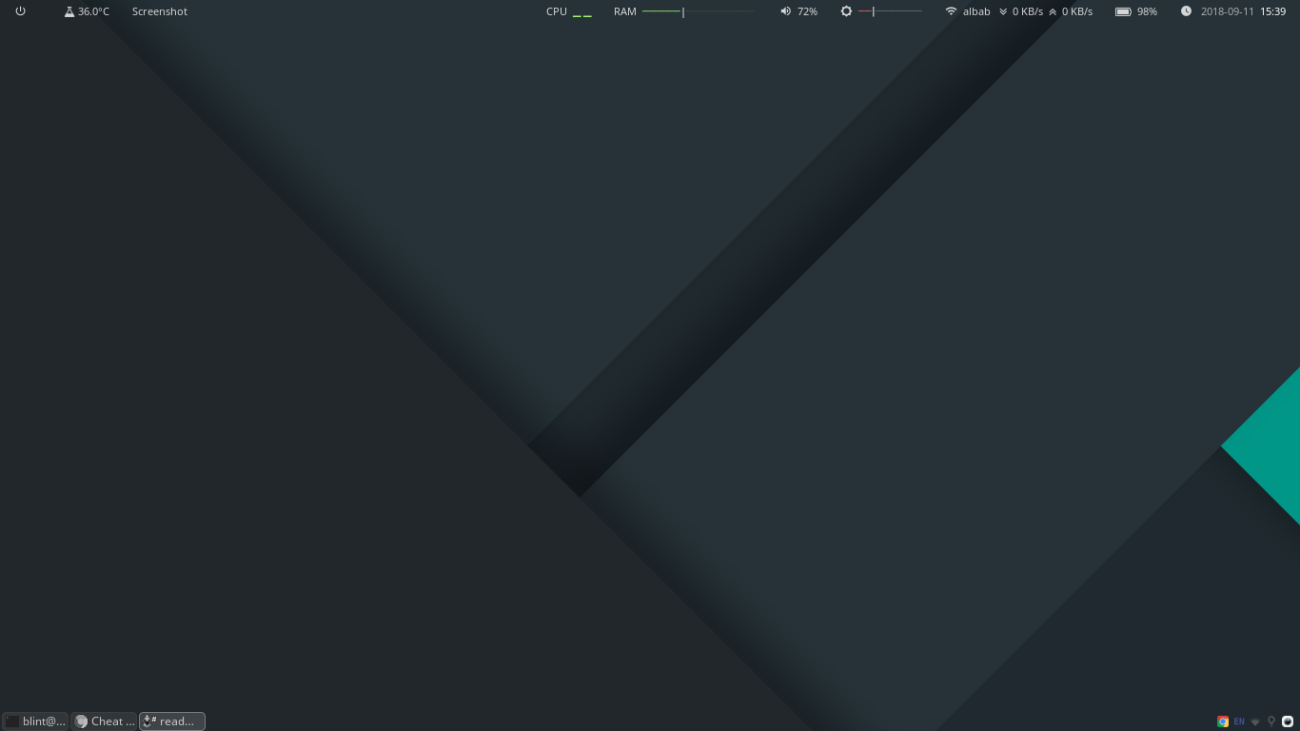Click the download speed arrow icon
This screenshot has height=731, width=1300.
coord(1003,11)
